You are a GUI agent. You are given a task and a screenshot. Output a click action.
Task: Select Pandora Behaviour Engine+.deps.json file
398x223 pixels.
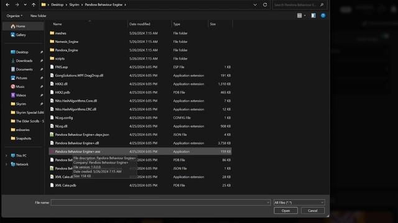coord(140,134)
